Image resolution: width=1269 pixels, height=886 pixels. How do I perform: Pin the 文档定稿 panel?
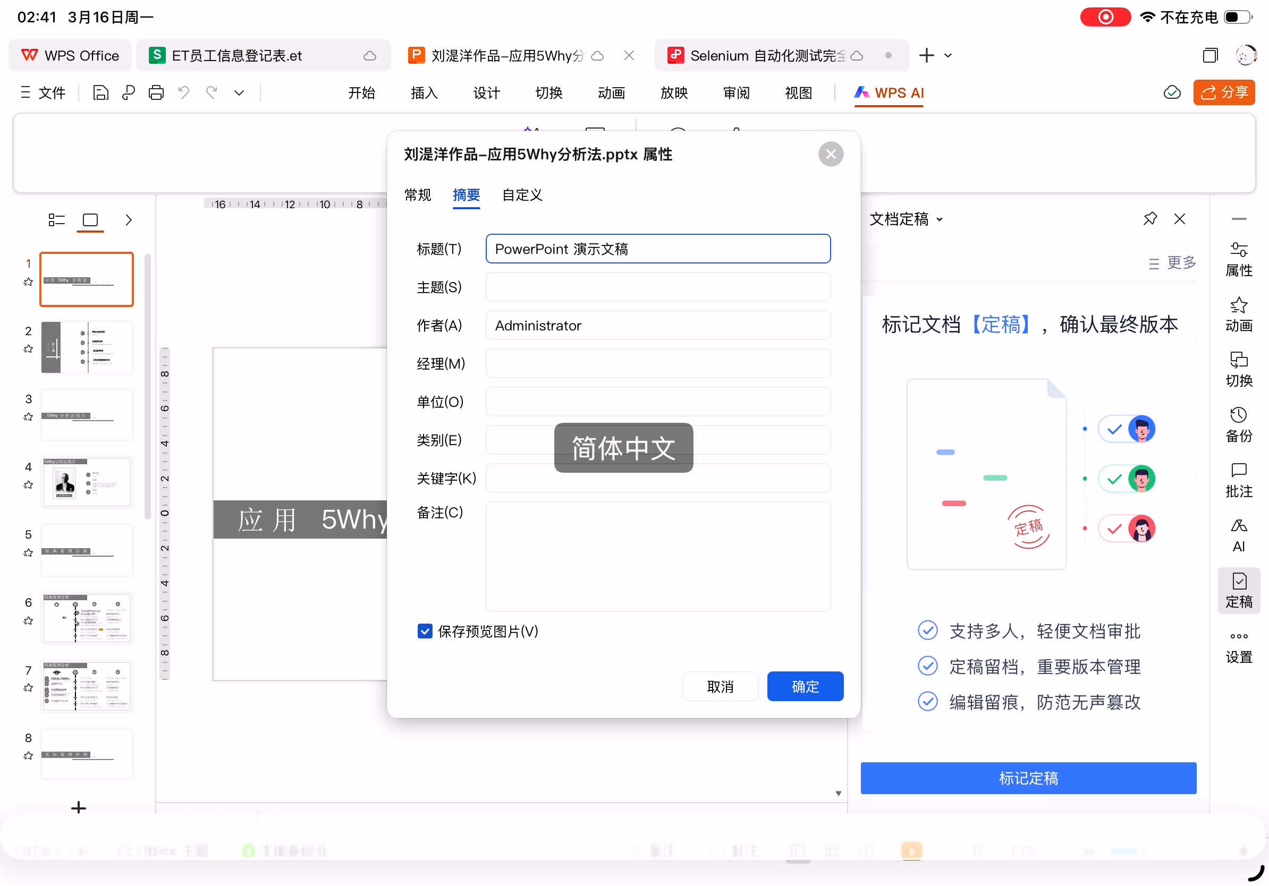pos(1149,219)
